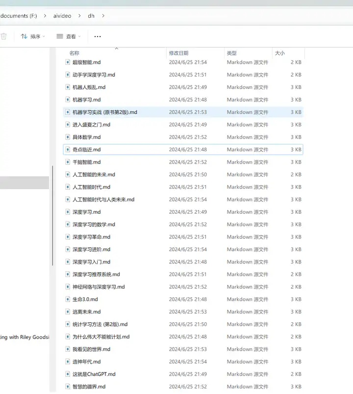Click file icon of 深度学习革命.md

[x=68, y=237]
